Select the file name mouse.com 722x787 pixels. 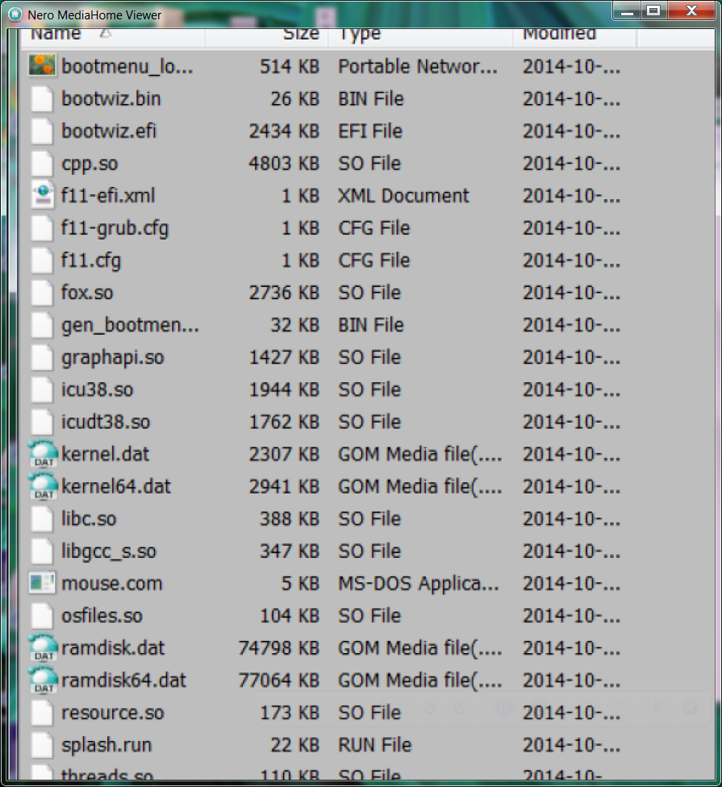tap(112, 584)
